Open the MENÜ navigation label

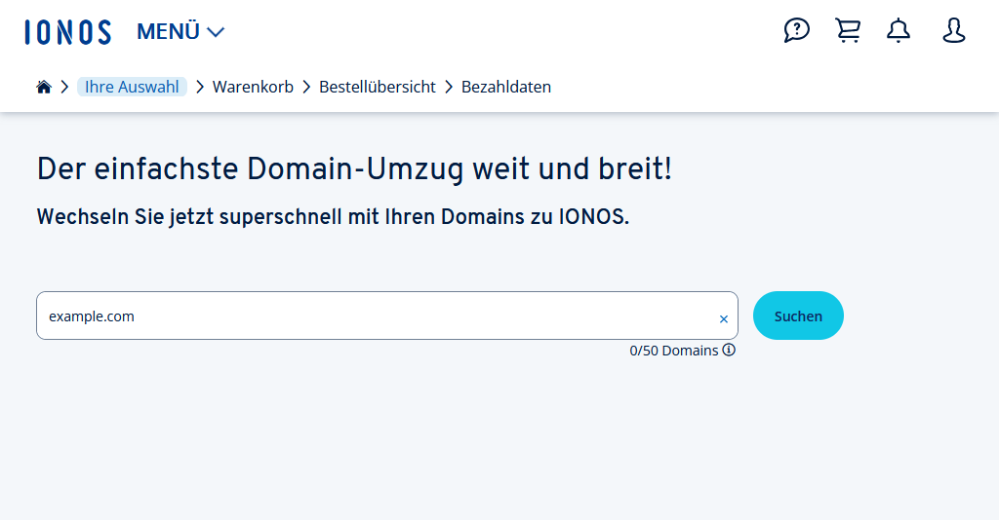pyautogui.click(x=168, y=32)
